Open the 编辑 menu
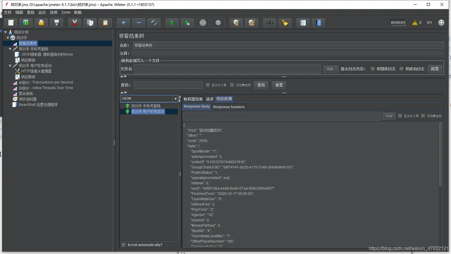Screen dimensions: 451x254 point(19,12)
